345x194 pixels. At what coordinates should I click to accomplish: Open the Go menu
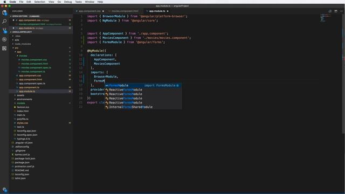pos(59,2)
